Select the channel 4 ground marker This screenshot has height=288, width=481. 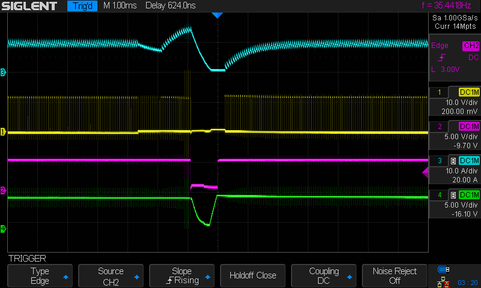pyautogui.click(x=3, y=229)
